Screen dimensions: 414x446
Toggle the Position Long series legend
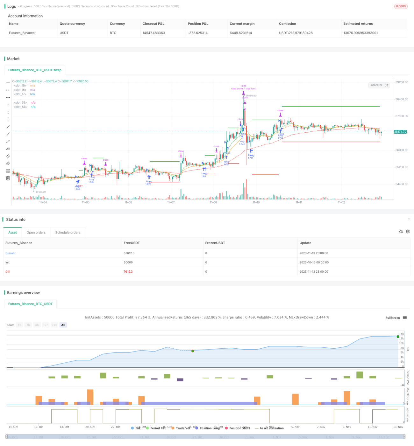coord(207,428)
